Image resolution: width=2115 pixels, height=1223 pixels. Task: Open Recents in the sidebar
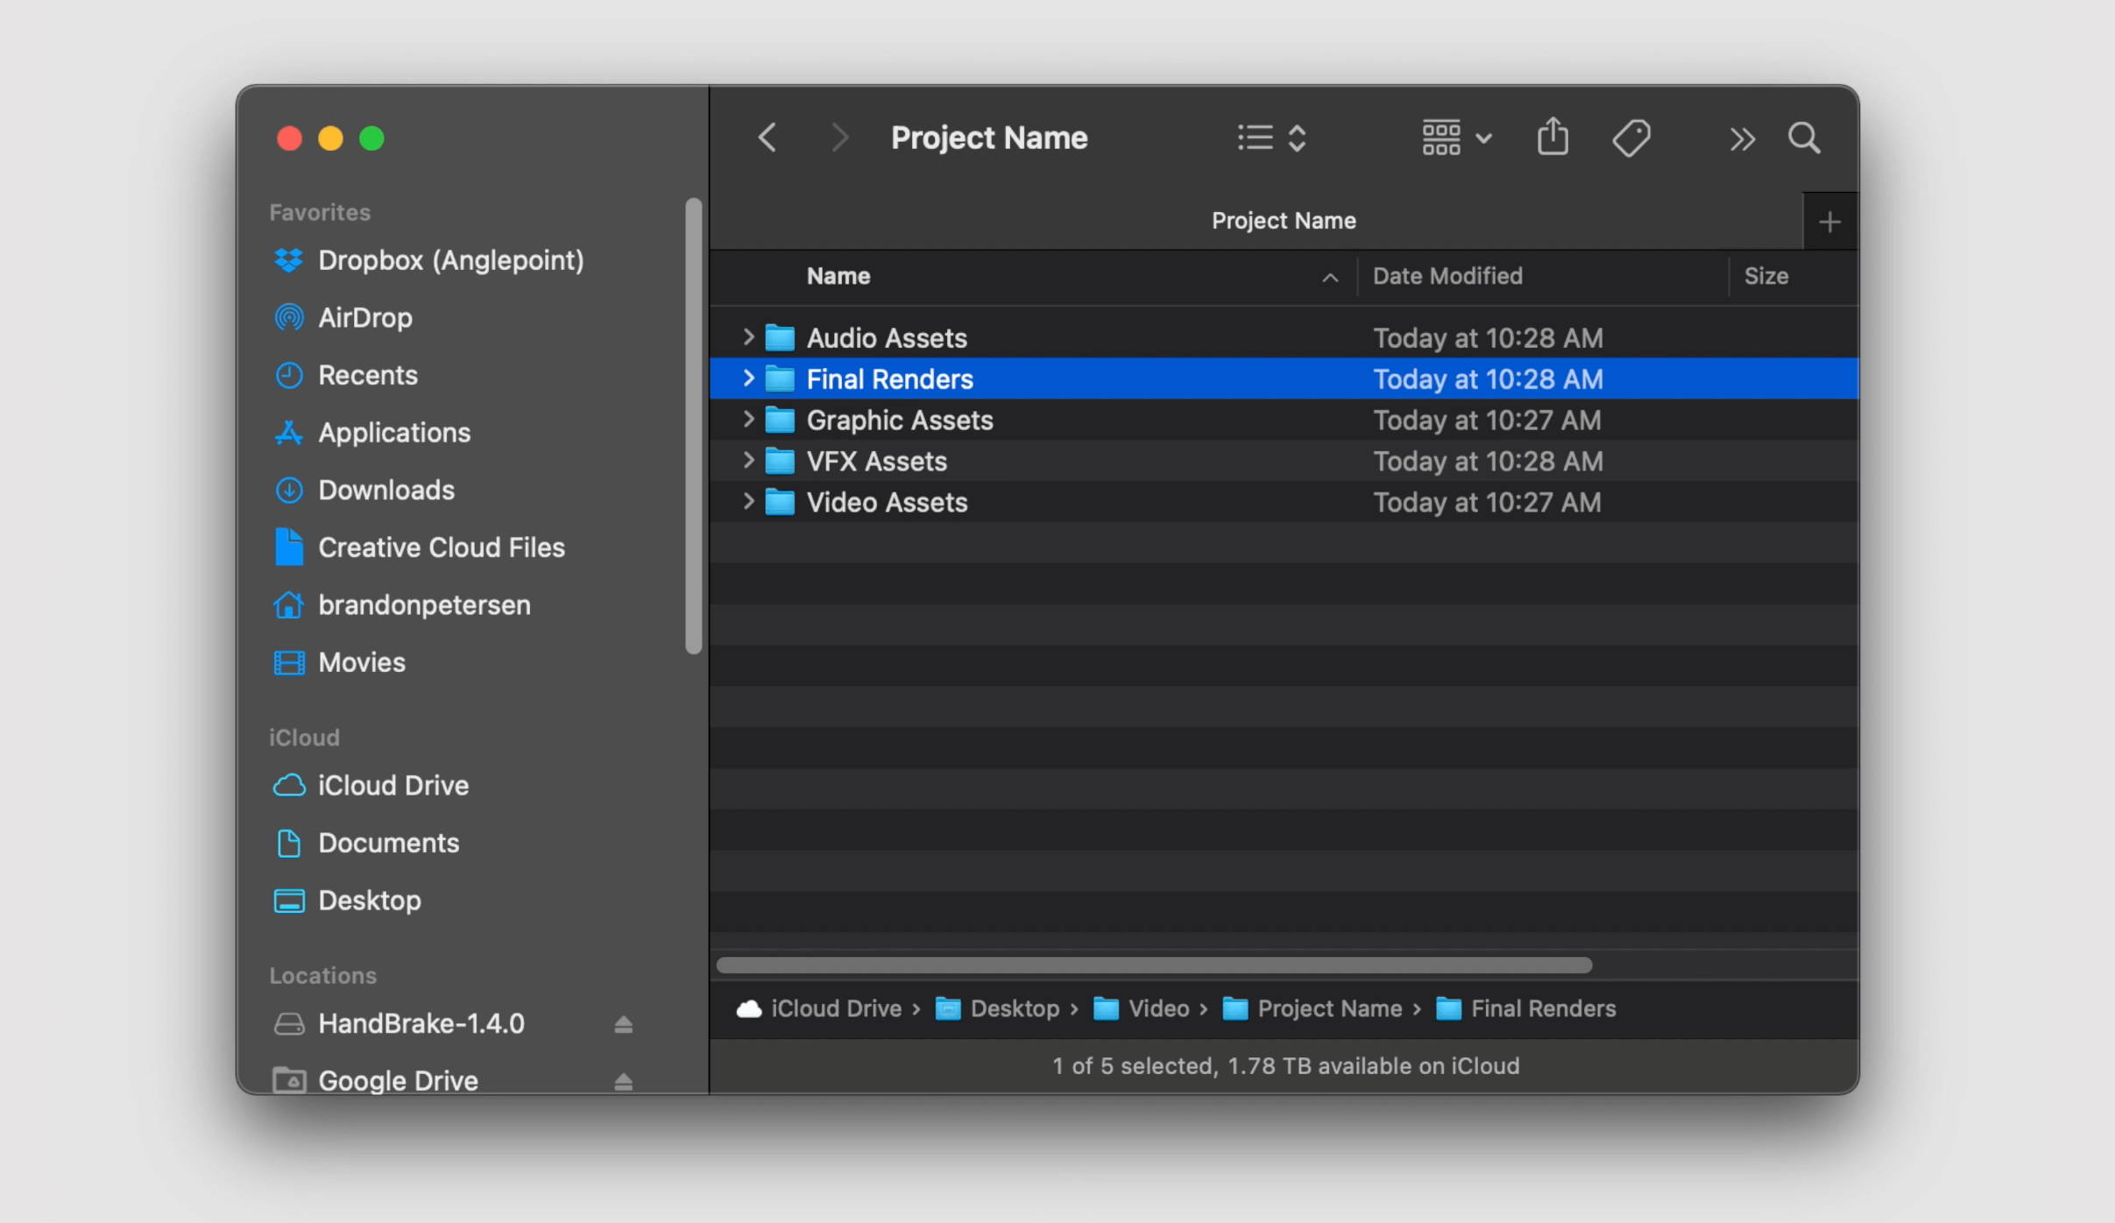pos(346,375)
